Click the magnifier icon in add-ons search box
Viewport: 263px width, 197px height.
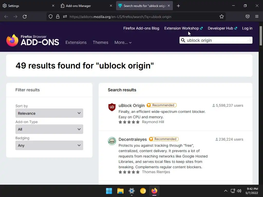pos(183,40)
